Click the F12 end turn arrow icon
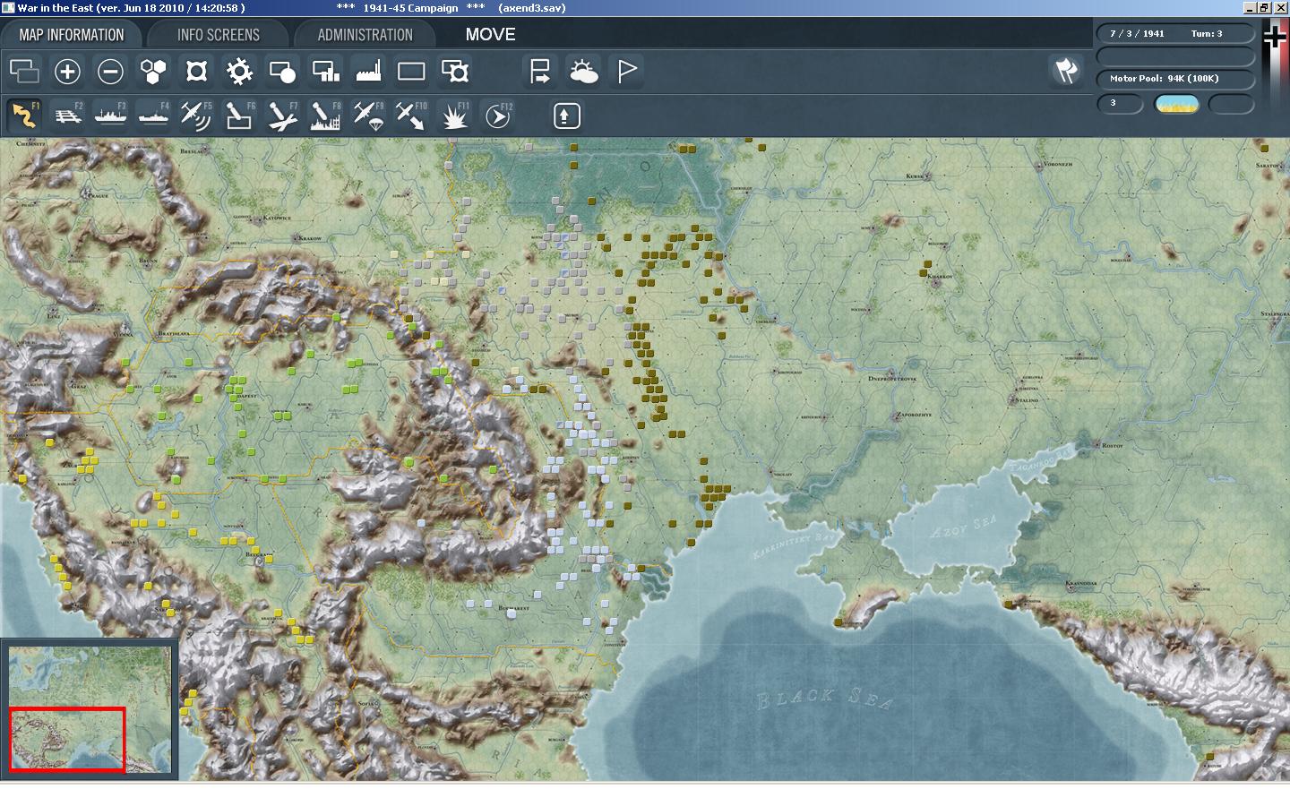The height and width of the screenshot is (806, 1290). click(x=498, y=116)
